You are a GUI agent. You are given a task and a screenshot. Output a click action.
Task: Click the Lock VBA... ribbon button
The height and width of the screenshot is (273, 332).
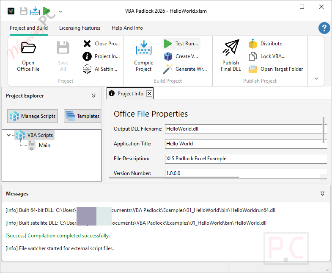pos(267,56)
